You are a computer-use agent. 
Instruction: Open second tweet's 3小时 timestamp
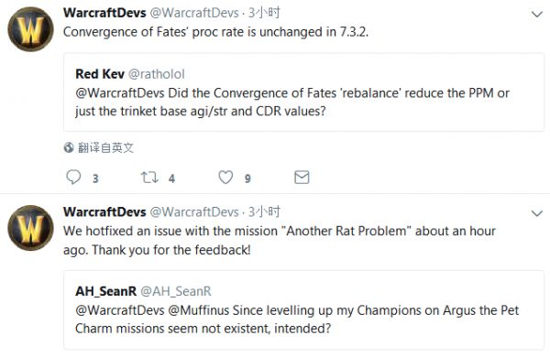coord(264,212)
